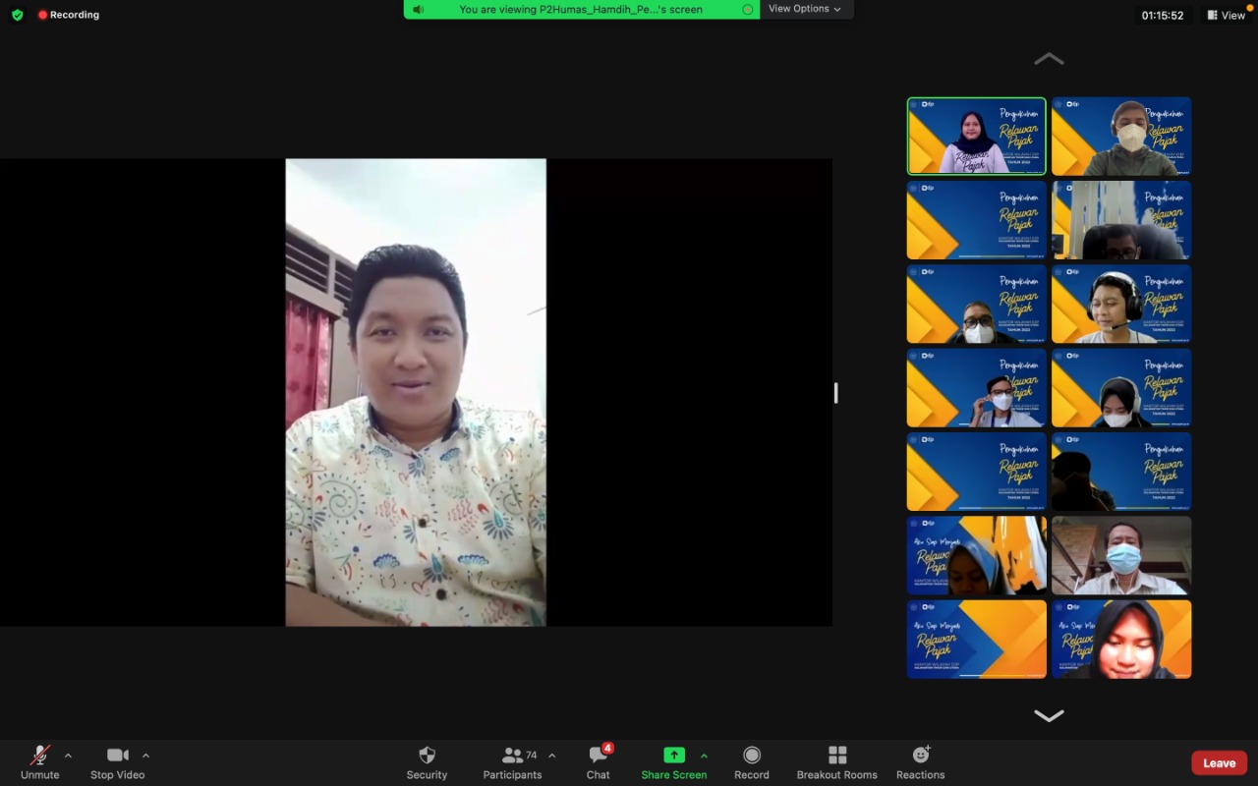The width and height of the screenshot is (1258, 786).
Task: Open the View menu at top right
Action: pyautogui.click(x=1226, y=15)
